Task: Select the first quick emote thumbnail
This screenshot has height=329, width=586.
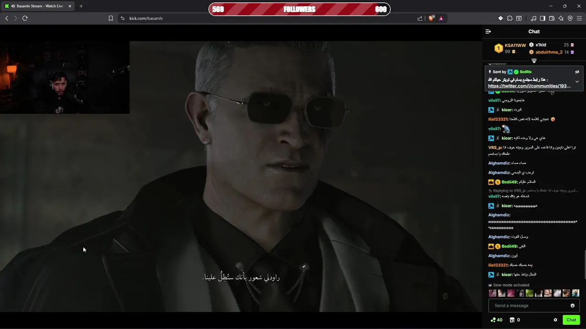Action: coord(493,293)
